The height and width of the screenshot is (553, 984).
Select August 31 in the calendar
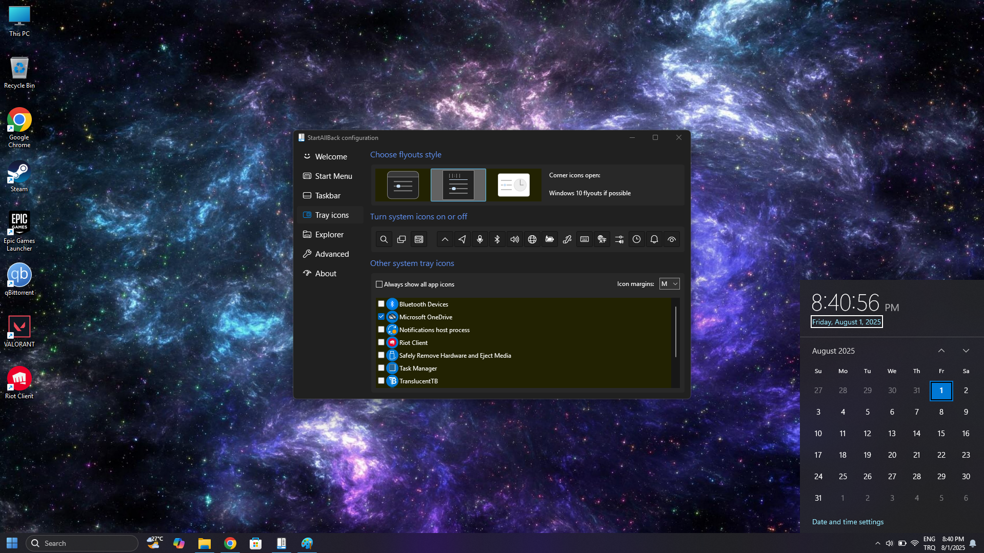[x=818, y=498]
